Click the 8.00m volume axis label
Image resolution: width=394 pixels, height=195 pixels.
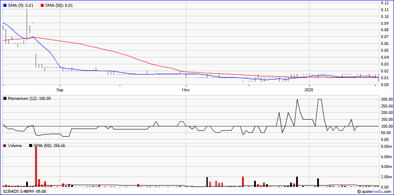point(386,147)
